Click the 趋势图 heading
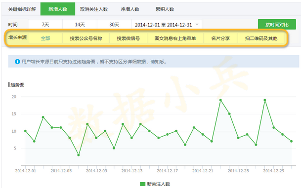301x188 pixels. tap(17, 85)
